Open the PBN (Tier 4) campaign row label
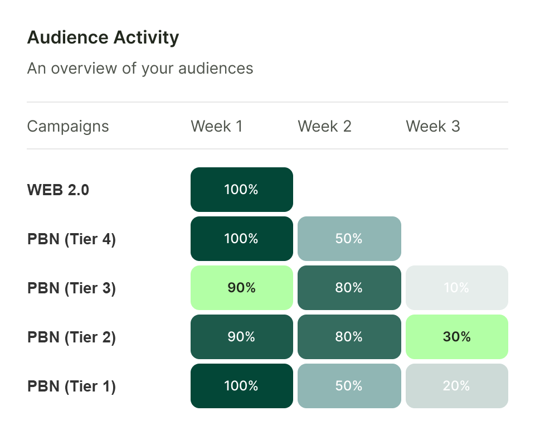This screenshot has width=535, height=435. click(71, 239)
